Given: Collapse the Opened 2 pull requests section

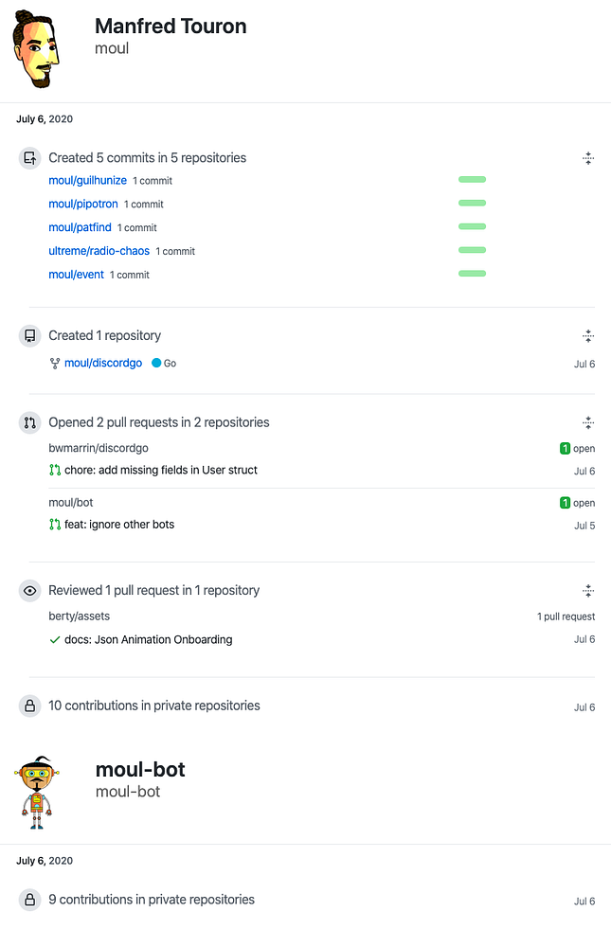Looking at the screenshot, I should (x=588, y=423).
